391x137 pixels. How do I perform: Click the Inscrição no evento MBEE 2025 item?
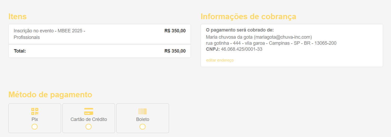click(50, 34)
